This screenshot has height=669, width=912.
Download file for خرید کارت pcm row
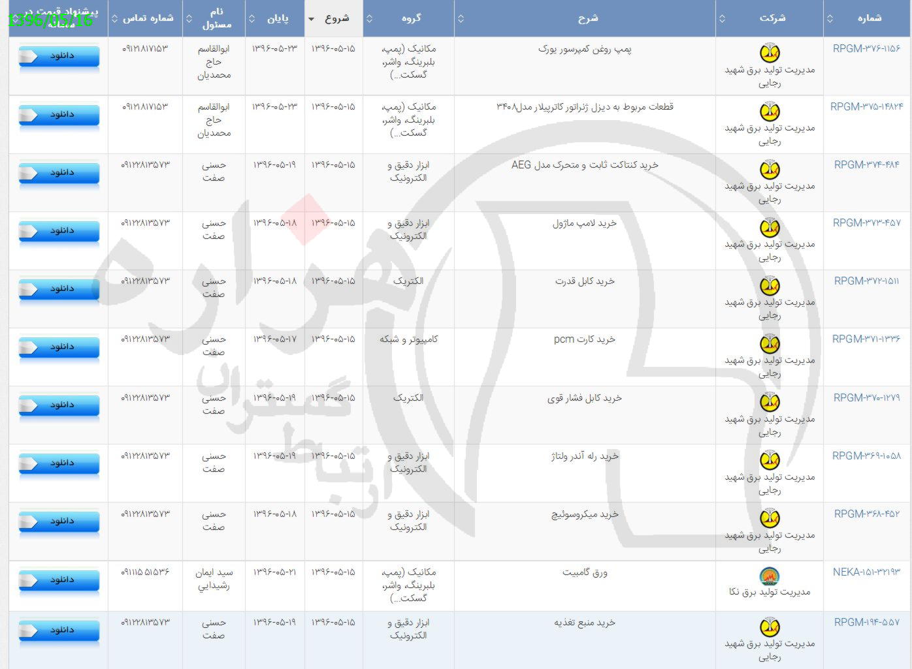[x=59, y=347]
